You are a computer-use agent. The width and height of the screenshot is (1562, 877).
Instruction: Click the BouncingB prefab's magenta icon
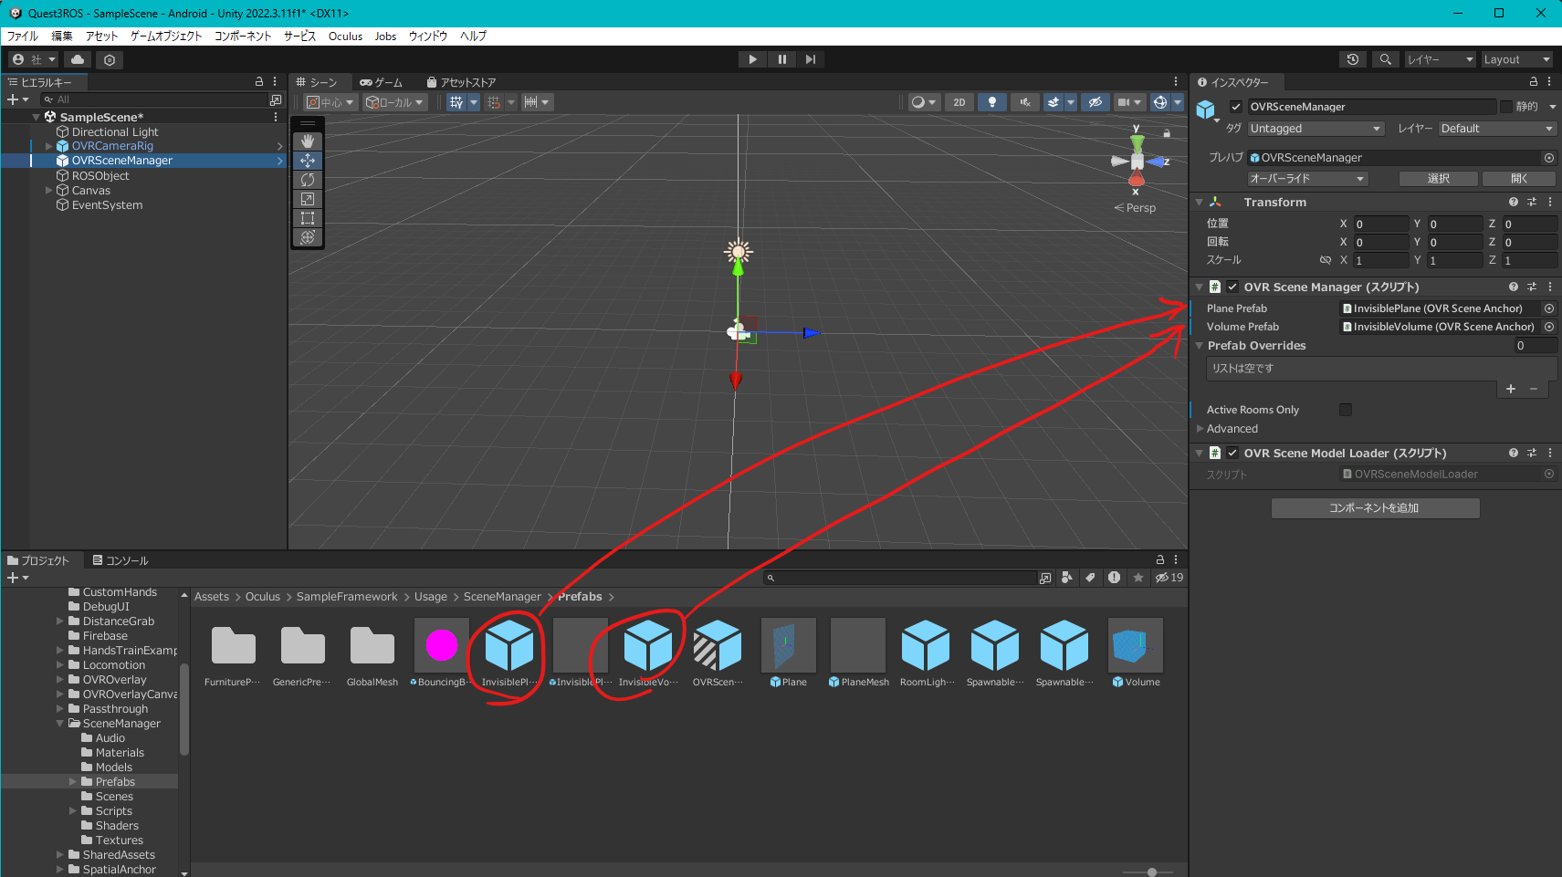coord(441,645)
